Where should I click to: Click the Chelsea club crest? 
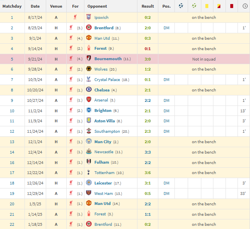click(89, 89)
